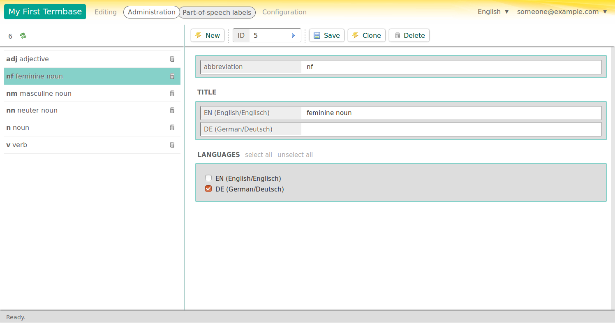615x323 pixels.
Task: Open the English interface language dropdown
Action: [493, 12]
